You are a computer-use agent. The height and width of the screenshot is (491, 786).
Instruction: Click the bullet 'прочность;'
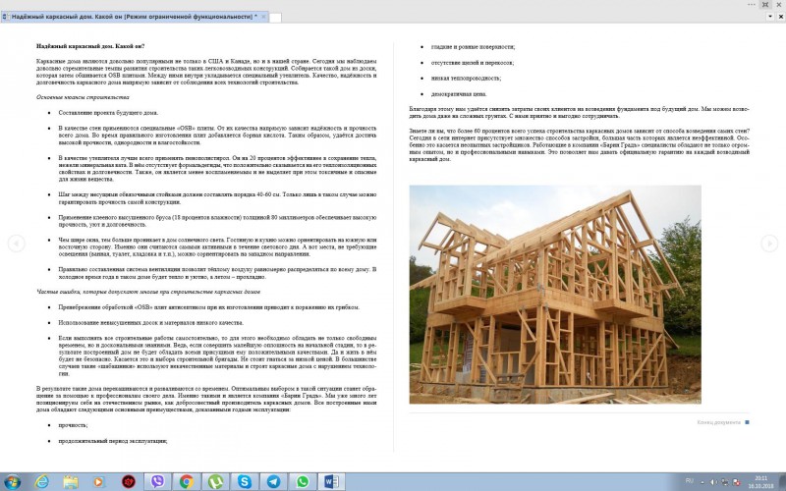pos(73,425)
